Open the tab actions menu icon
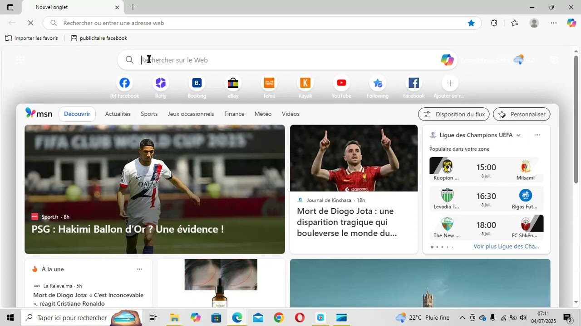This screenshot has height=326, width=581. (10, 7)
